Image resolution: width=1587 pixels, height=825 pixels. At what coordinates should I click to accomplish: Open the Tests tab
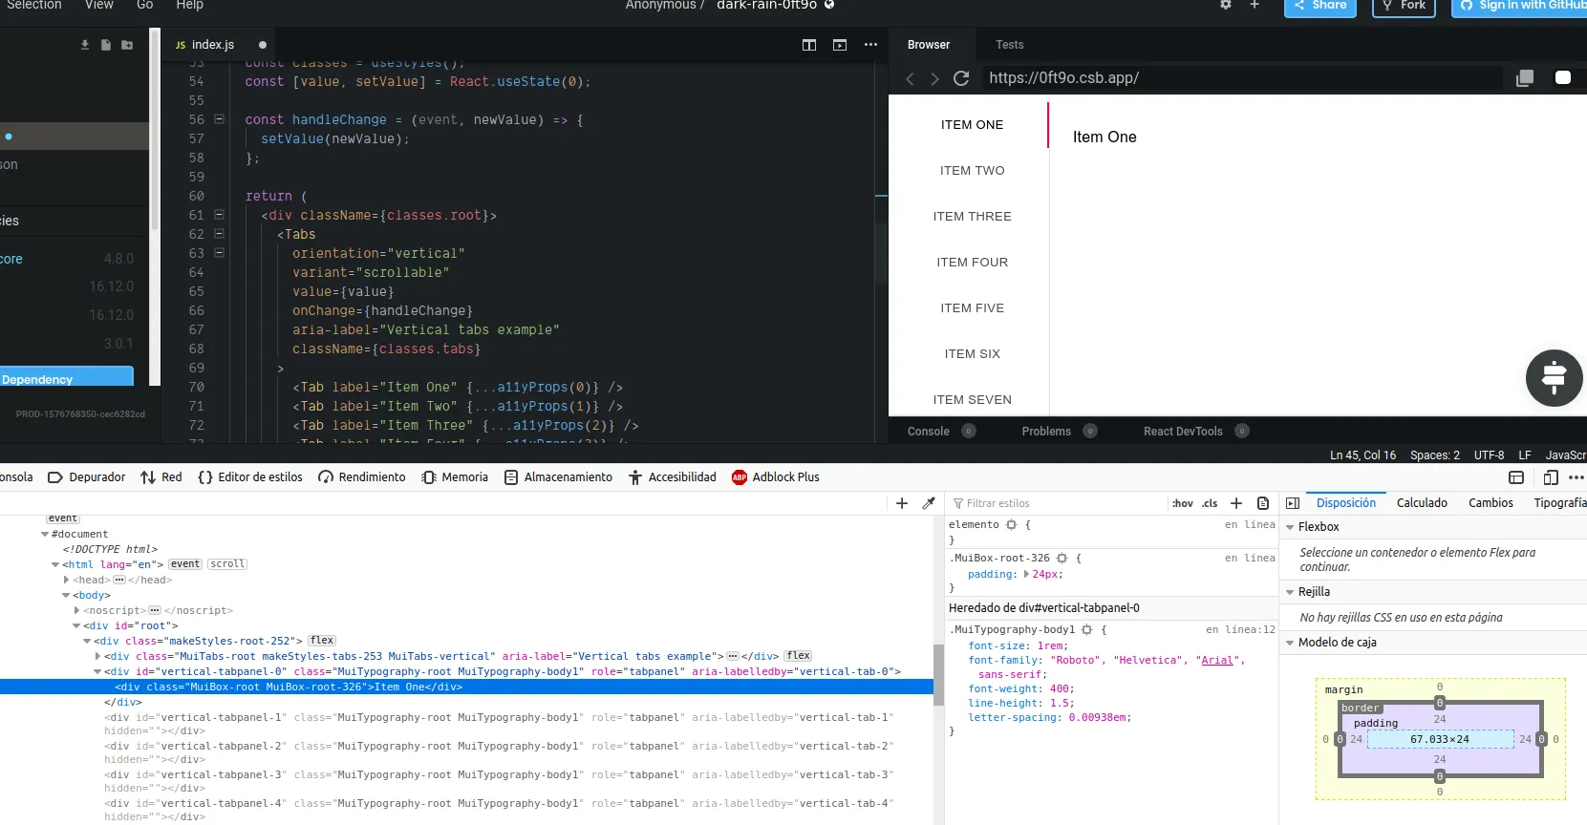(1009, 45)
